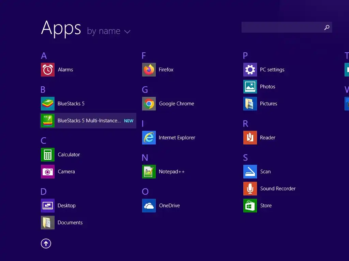Click the up arrow to return to Start
Screen dimensions: 349x261
(x=46, y=244)
